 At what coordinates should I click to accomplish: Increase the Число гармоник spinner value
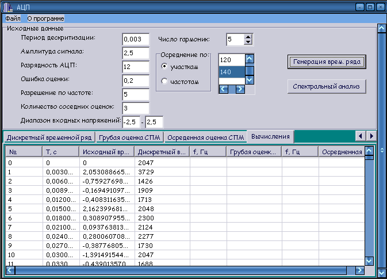(x=248, y=37)
